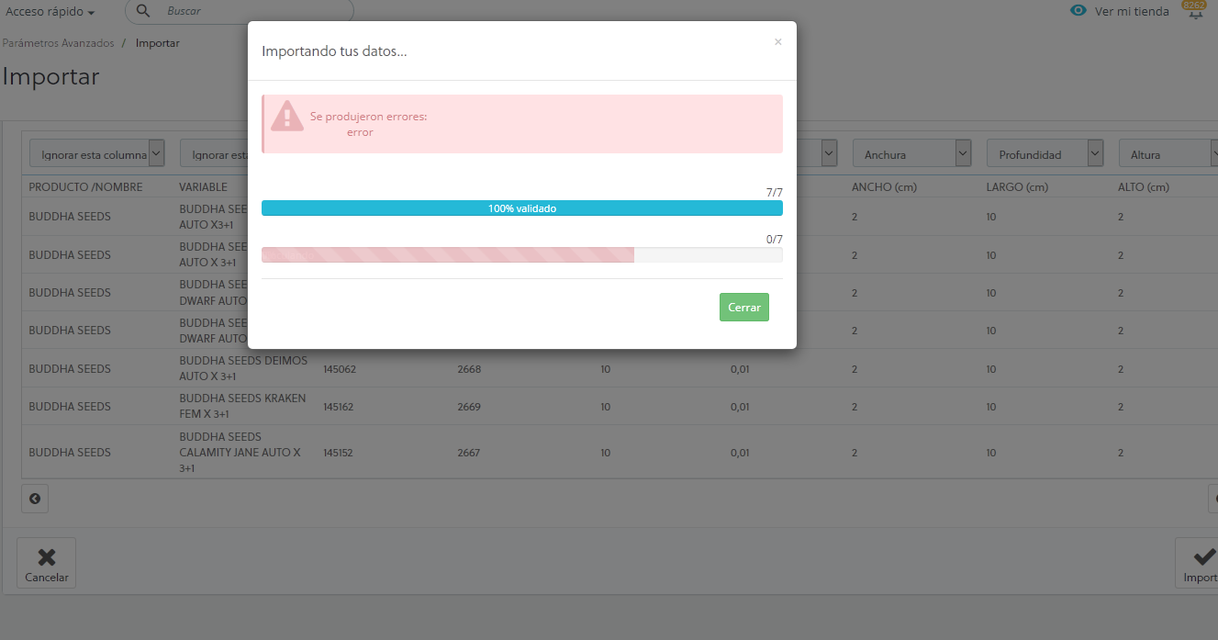
Task: Click the X icon above Cancelar
Action: [47, 556]
